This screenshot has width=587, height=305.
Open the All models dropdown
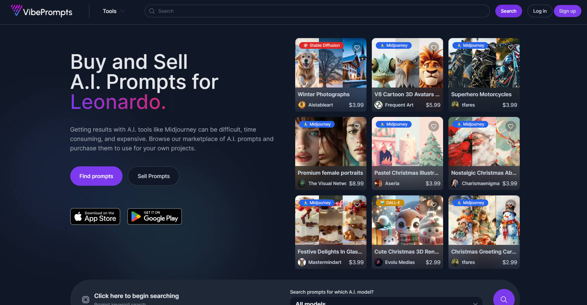tap(386, 301)
